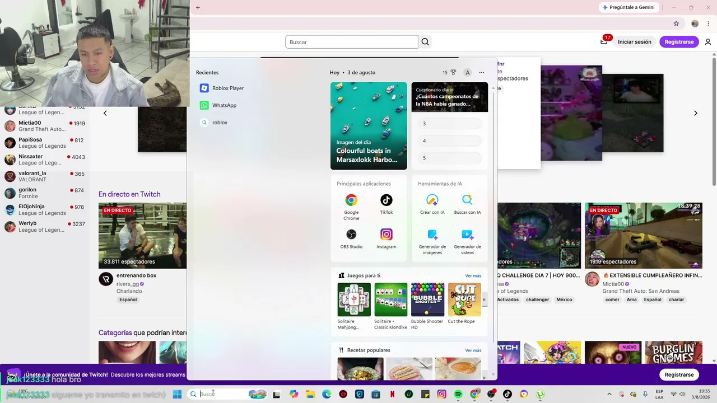Open gorilon's channel in the Twitch sidebar
Image resolution: width=717 pixels, height=403 pixels.
click(x=45, y=193)
